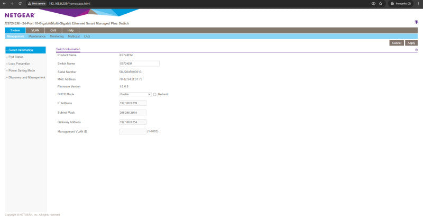
Task: Click the NETGEAR copyright footer text
Action: 32,215
